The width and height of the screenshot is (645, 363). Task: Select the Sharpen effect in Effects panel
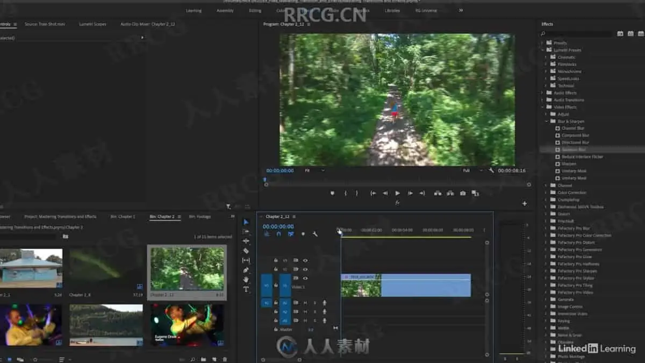(x=569, y=164)
